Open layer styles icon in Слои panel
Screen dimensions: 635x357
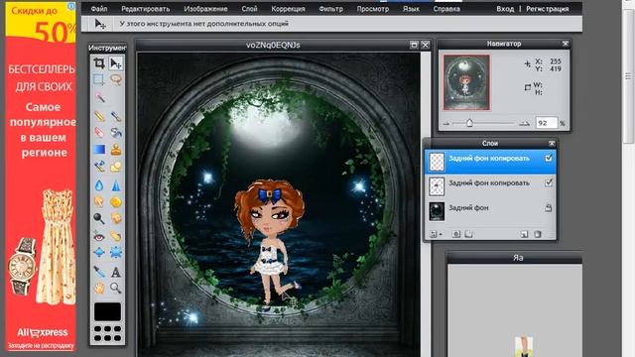469,234
